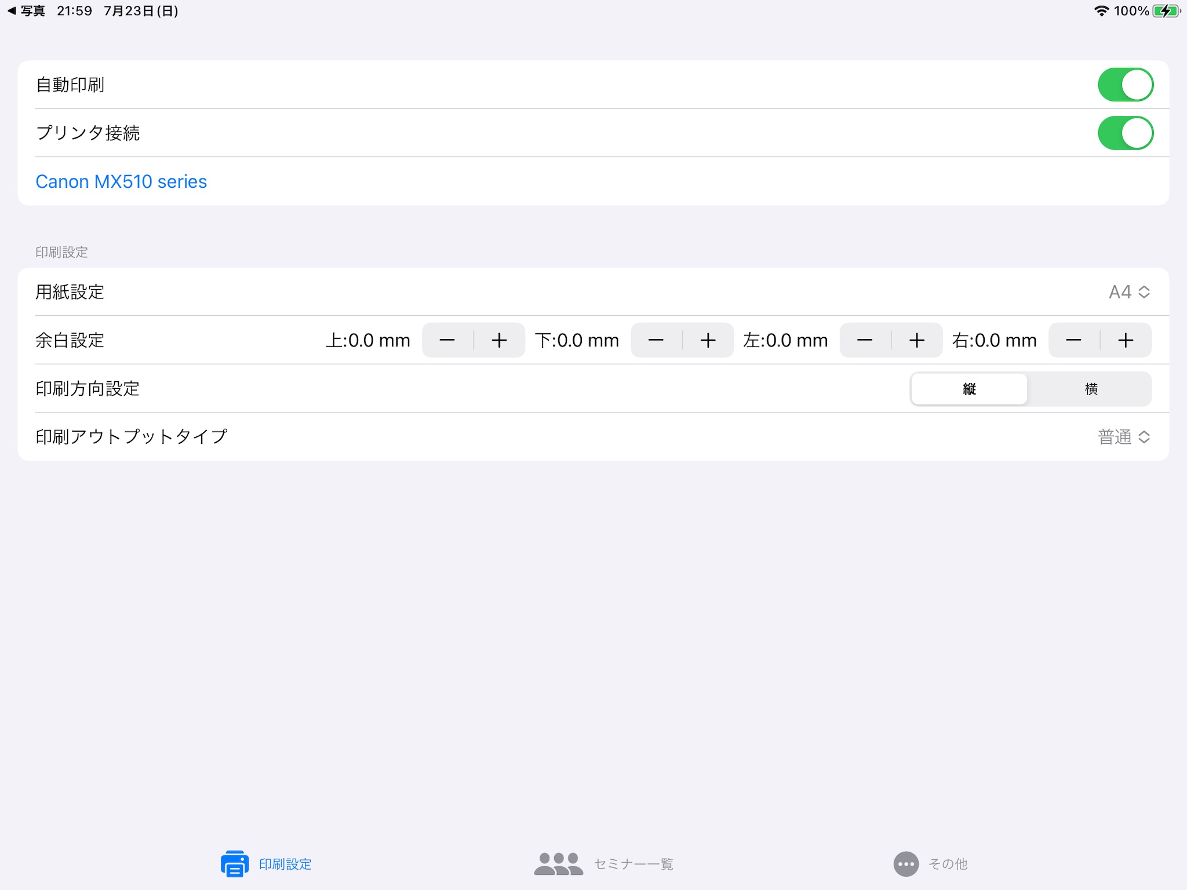Viewport: 1187px width, 890px height.
Task: Click the 印刷設定 section header
Action: coord(61,252)
